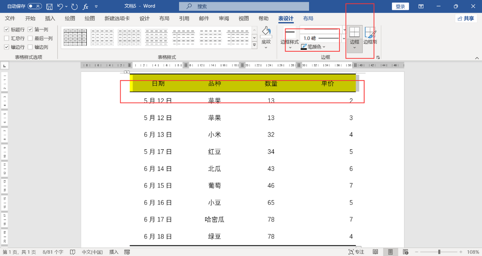Switch to the 插入 Insert tab
The width and height of the screenshot is (482, 256).
(50, 18)
